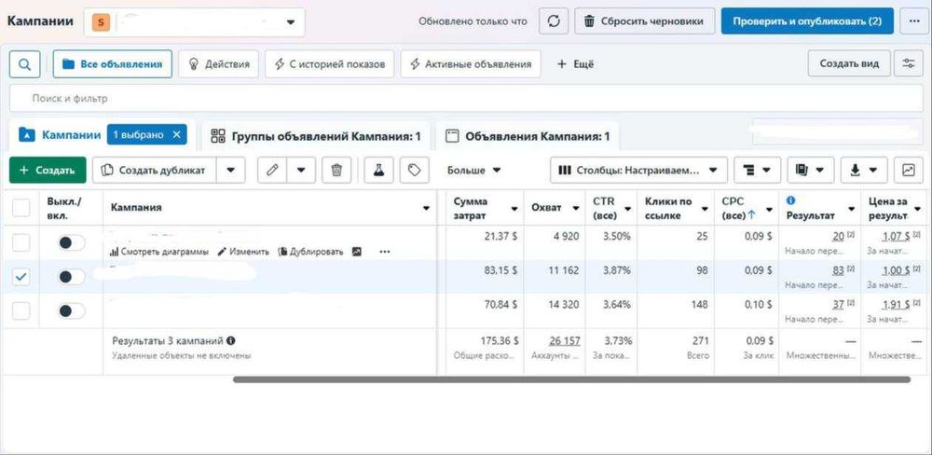Click the Поиск и фильтр input field

click(x=466, y=98)
